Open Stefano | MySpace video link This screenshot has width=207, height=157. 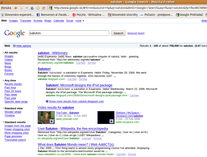pyautogui.click(x=129, y=114)
